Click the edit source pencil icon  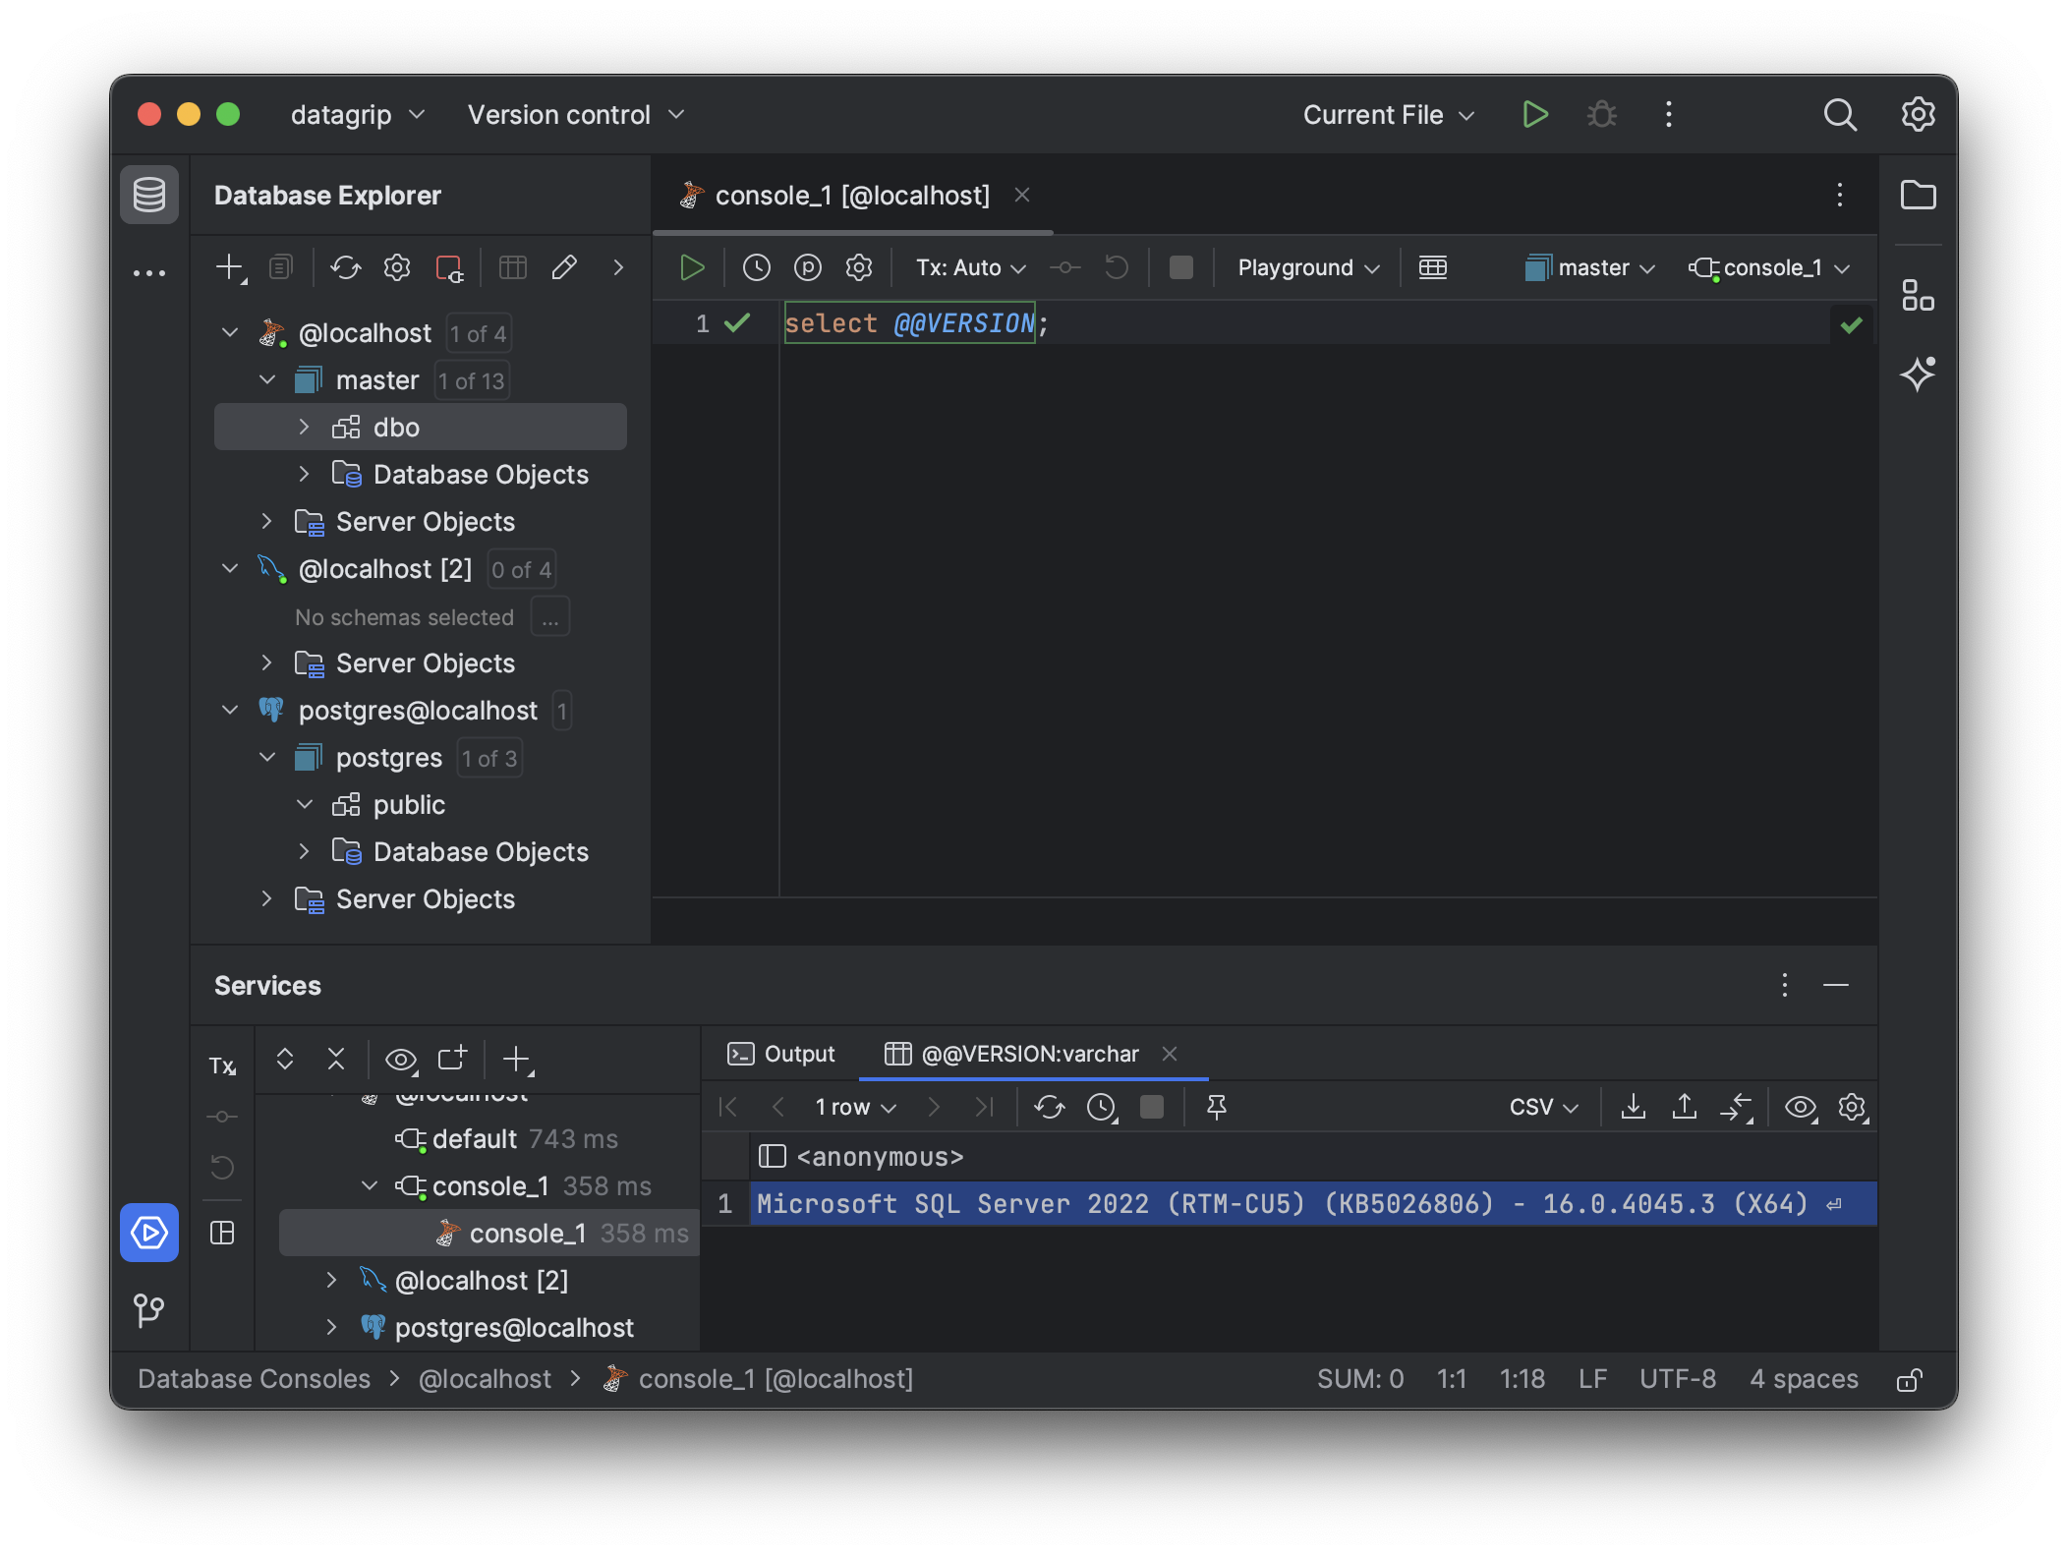pos(564,267)
